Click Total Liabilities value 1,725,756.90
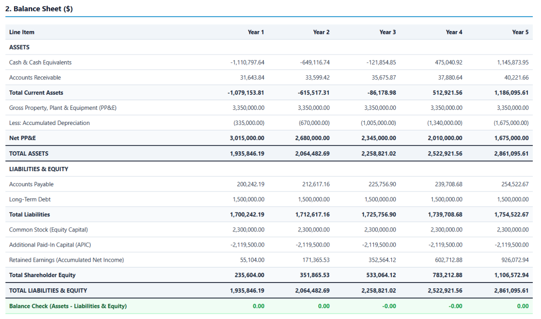The height and width of the screenshot is (319, 541). (379, 214)
